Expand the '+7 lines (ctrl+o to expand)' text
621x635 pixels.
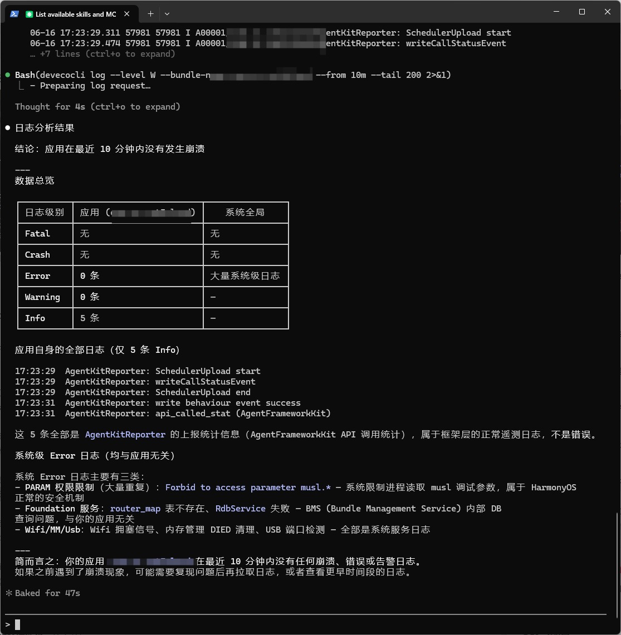click(102, 54)
